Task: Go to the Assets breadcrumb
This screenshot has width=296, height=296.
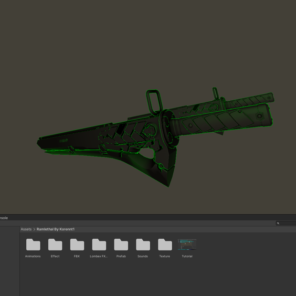Action: pos(26,229)
